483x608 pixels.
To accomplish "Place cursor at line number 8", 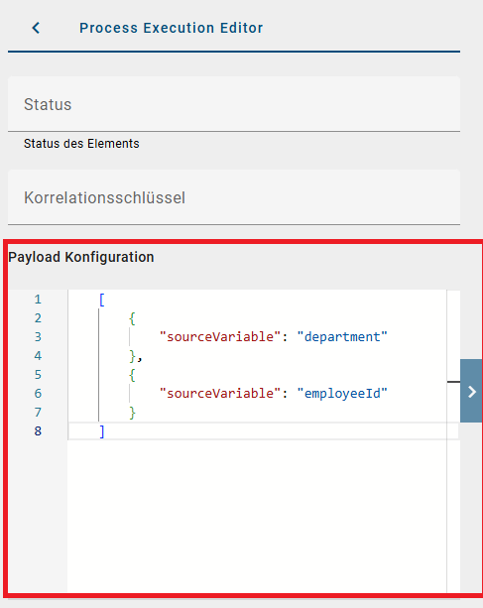I will (38, 431).
